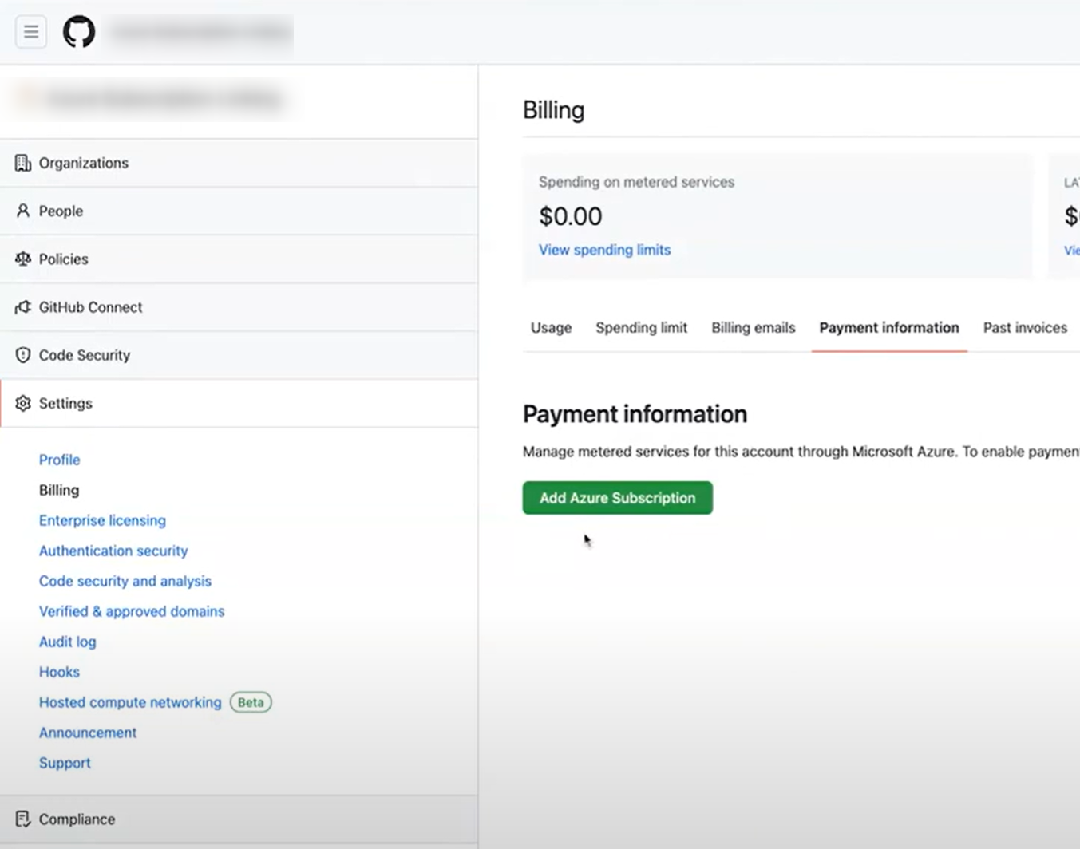Navigate to the Profile settings link
1080x849 pixels.
(59, 460)
